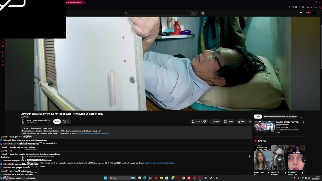The width and height of the screenshot is (322, 181).
Task: Open Ruhi Çenet channel avatar
Action: coord(23,122)
